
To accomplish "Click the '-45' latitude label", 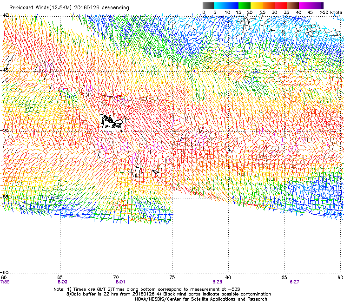I will click(x=4, y=70).
